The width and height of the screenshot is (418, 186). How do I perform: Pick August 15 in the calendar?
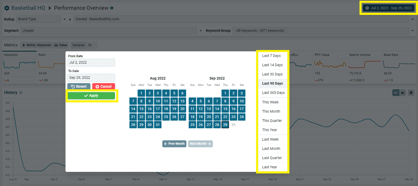click(141, 109)
